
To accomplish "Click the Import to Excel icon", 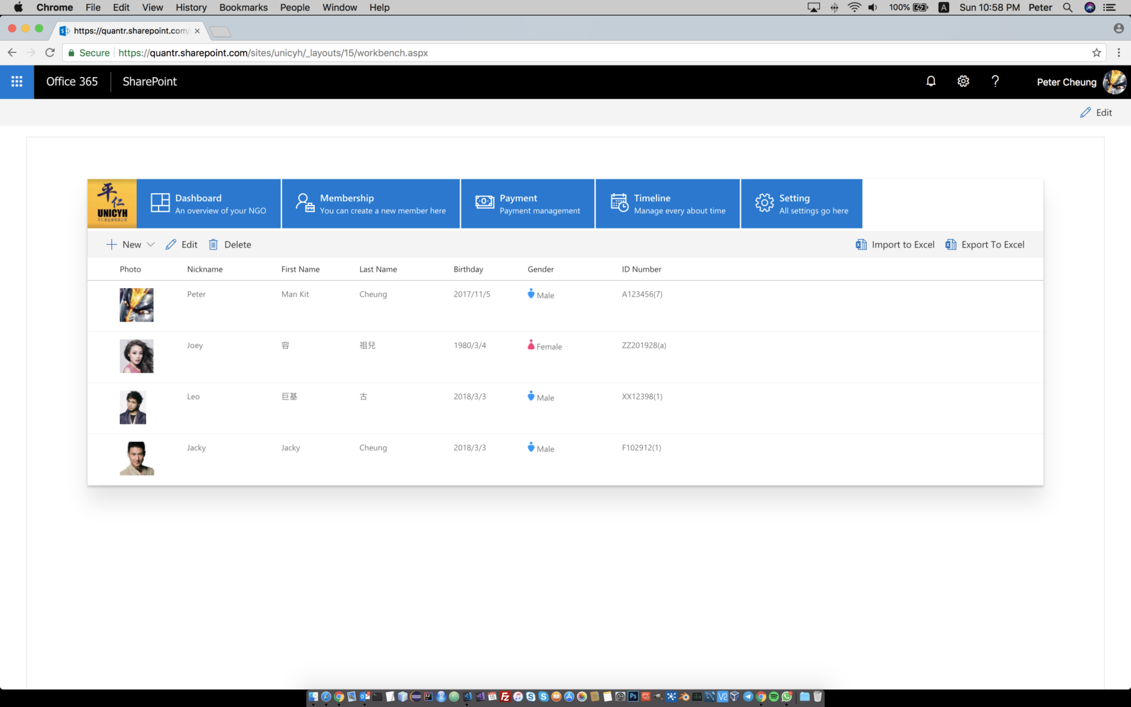I will [861, 244].
